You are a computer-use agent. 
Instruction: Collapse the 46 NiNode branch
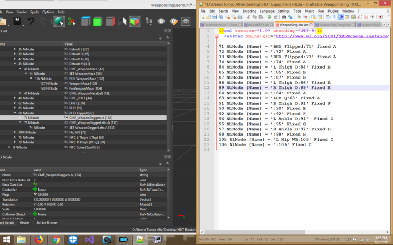point(20,69)
